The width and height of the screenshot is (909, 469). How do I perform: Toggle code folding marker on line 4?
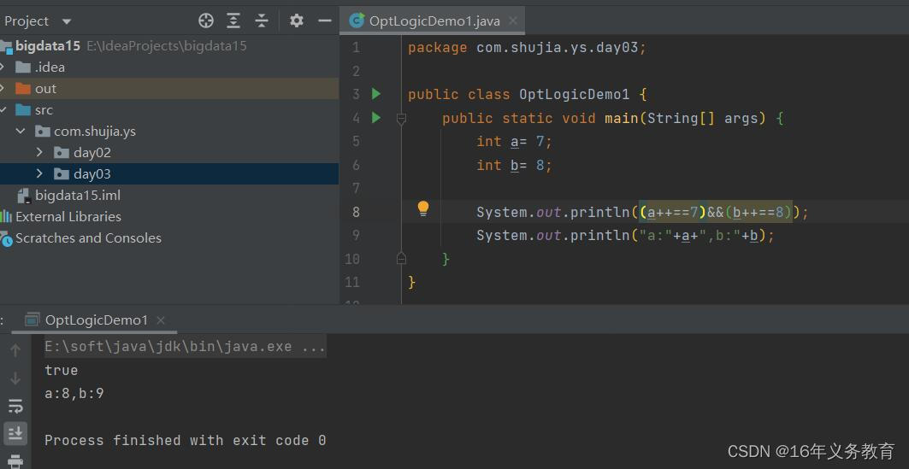(401, 119)
